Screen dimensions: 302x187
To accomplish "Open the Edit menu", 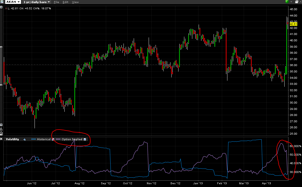I will (x=65, y=2).
